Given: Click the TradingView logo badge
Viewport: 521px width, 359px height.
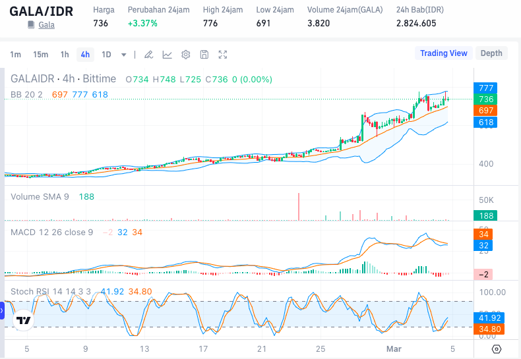Looking at the screenshot, I should pos(23,320).
